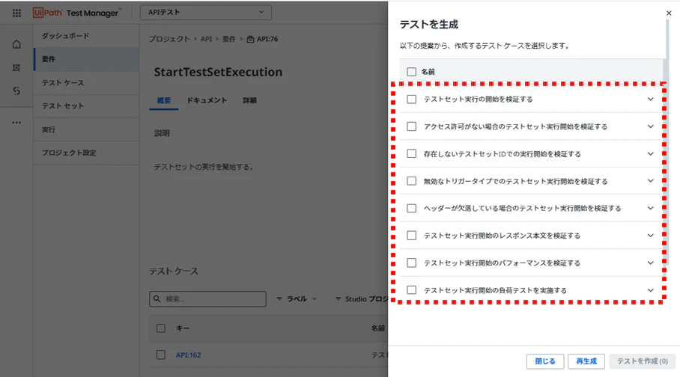
Task: Check テストセット実行の開始を検証する checkbox
Action: (412, 99)
